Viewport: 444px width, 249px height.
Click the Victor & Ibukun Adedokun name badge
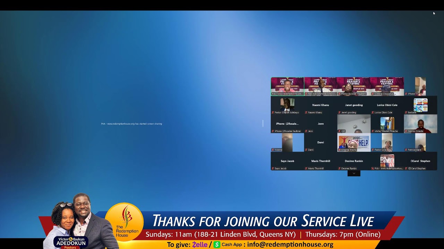[71, 243]
